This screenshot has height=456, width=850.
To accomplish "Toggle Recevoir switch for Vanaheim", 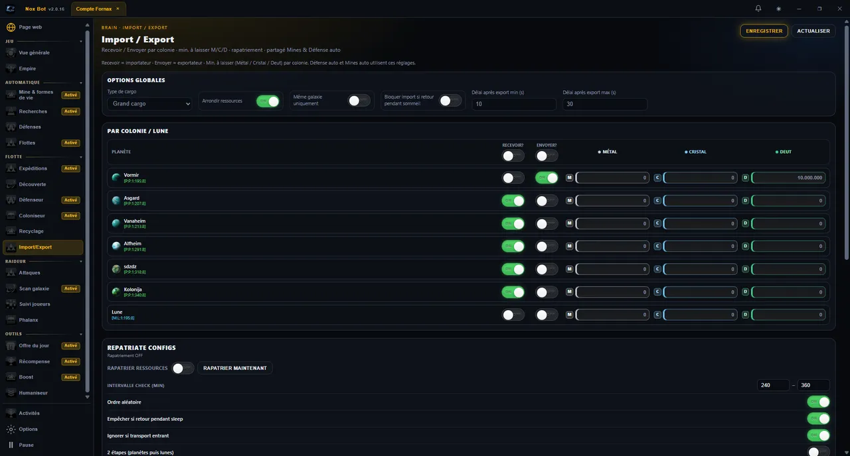I will coord(513,223).
